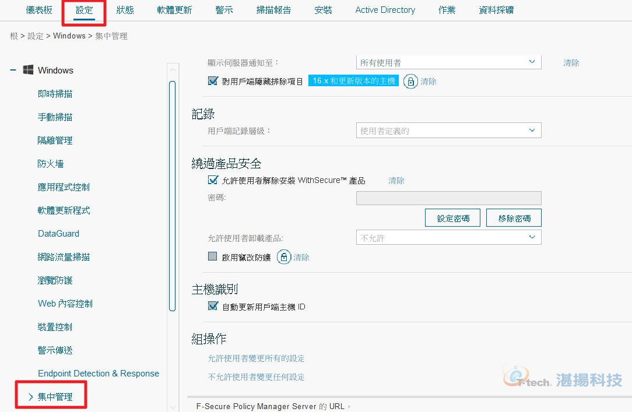
Task: Click 清除 link beside 啟用竄改防護
Action: [301, 258]
